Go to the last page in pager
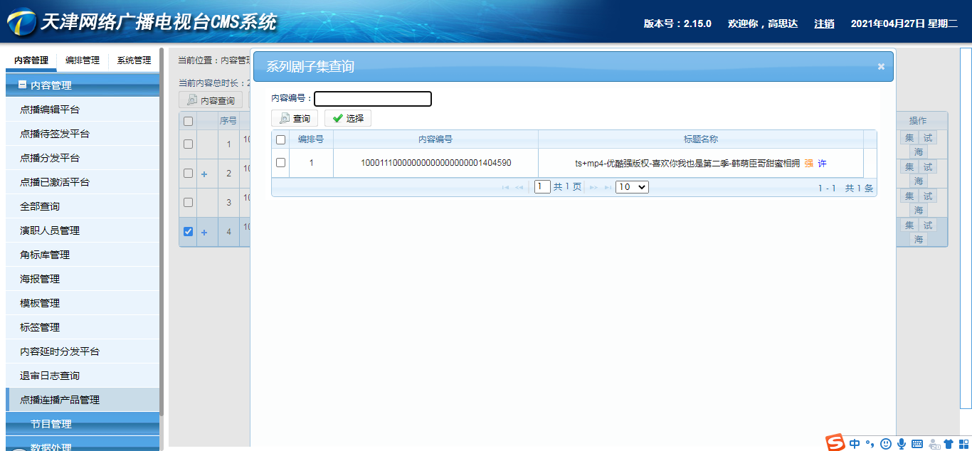The height and width of the screenshot is (451, 972). pyautogui.click(x=608, y=187)
